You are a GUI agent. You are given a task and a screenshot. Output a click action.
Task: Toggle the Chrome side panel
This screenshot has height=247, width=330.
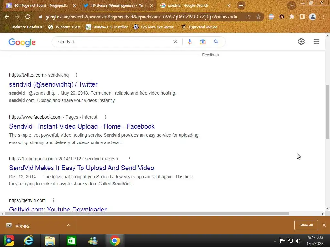pos(302,17)
